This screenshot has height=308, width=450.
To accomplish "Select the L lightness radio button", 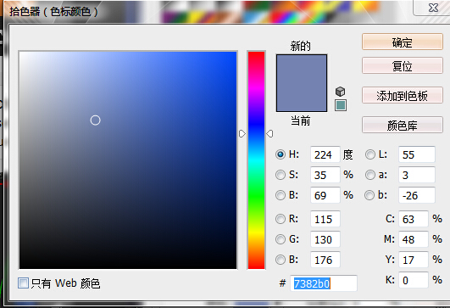I will [370, 154].
